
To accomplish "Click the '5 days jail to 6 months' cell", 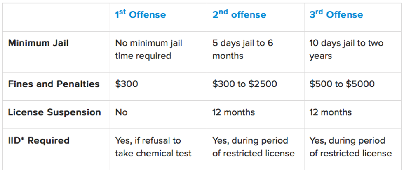I will 243,49.
